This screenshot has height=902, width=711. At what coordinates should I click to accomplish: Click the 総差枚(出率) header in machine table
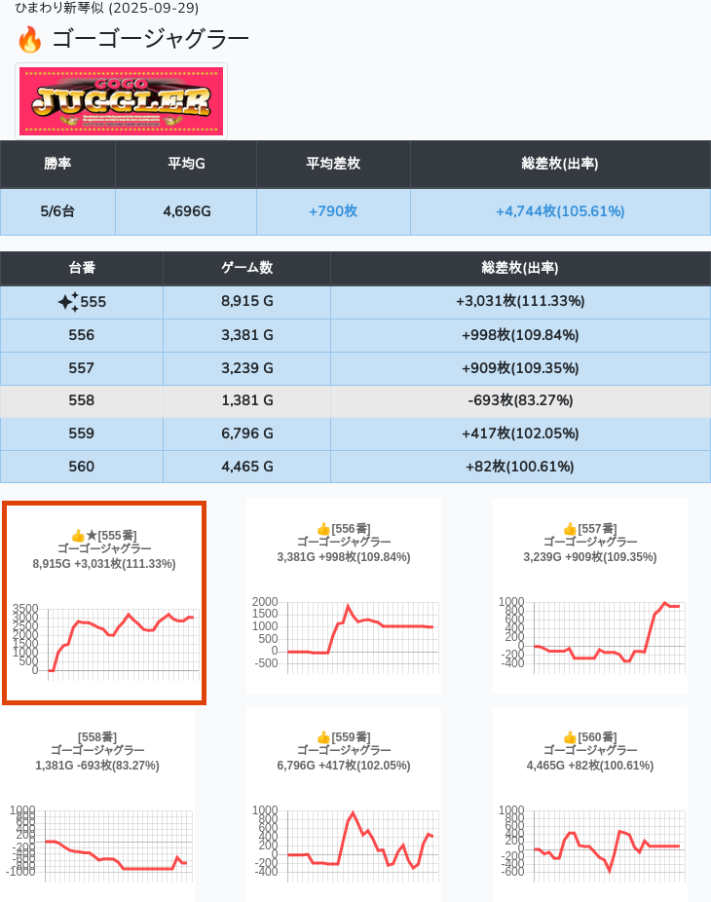(520, 268)
